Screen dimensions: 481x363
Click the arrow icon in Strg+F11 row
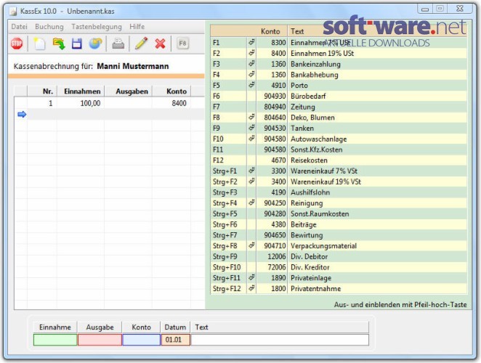[x=251, y=277]
